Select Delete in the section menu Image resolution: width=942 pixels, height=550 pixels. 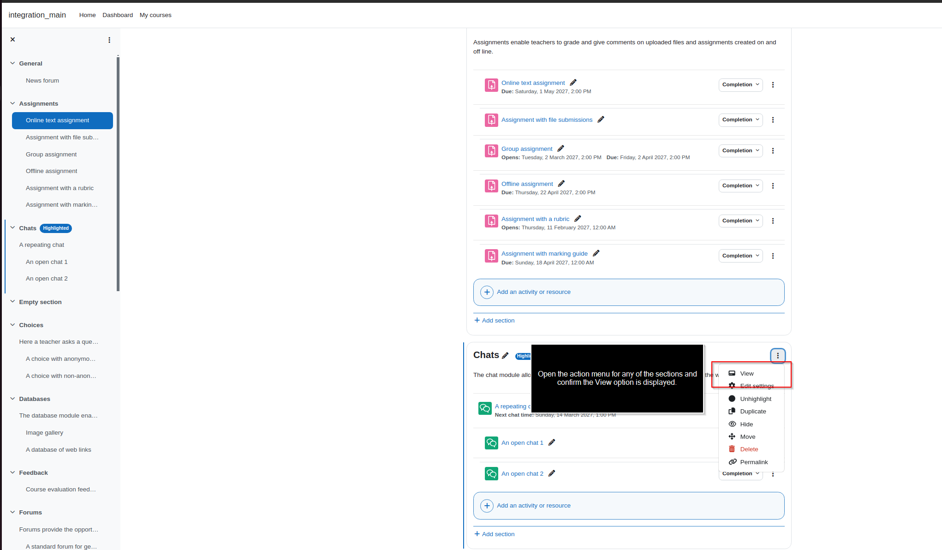tap(751, 449)
